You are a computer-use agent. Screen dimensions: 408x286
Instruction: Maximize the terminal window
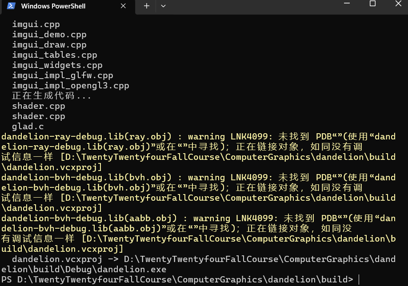(372, 4)
